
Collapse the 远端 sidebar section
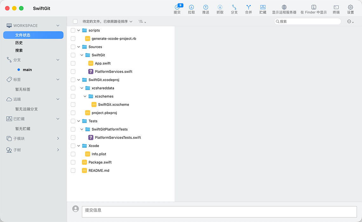(x=58, y=99)
